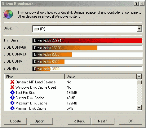The height and width of the screenshot is (128, 146).
Task: Click the Update button
Action: [x=15, y=121]
